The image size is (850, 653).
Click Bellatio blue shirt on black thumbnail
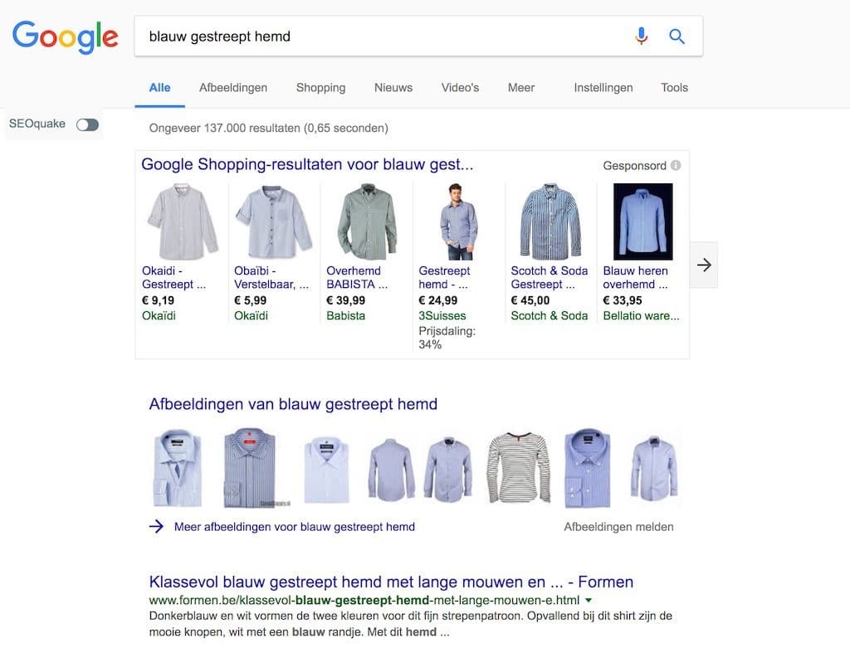click(643, 222)
